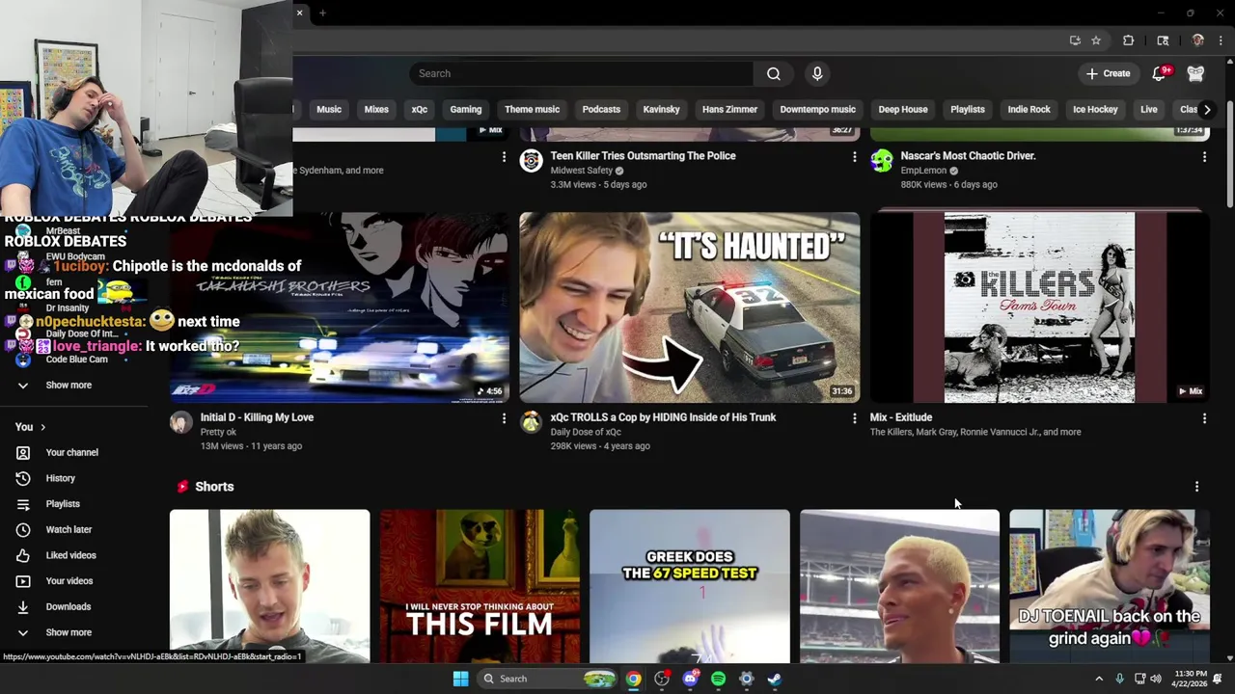Start voice search with the microphone icon
The width and height of the screenshot is (1235, 694).
click(817, 73)
